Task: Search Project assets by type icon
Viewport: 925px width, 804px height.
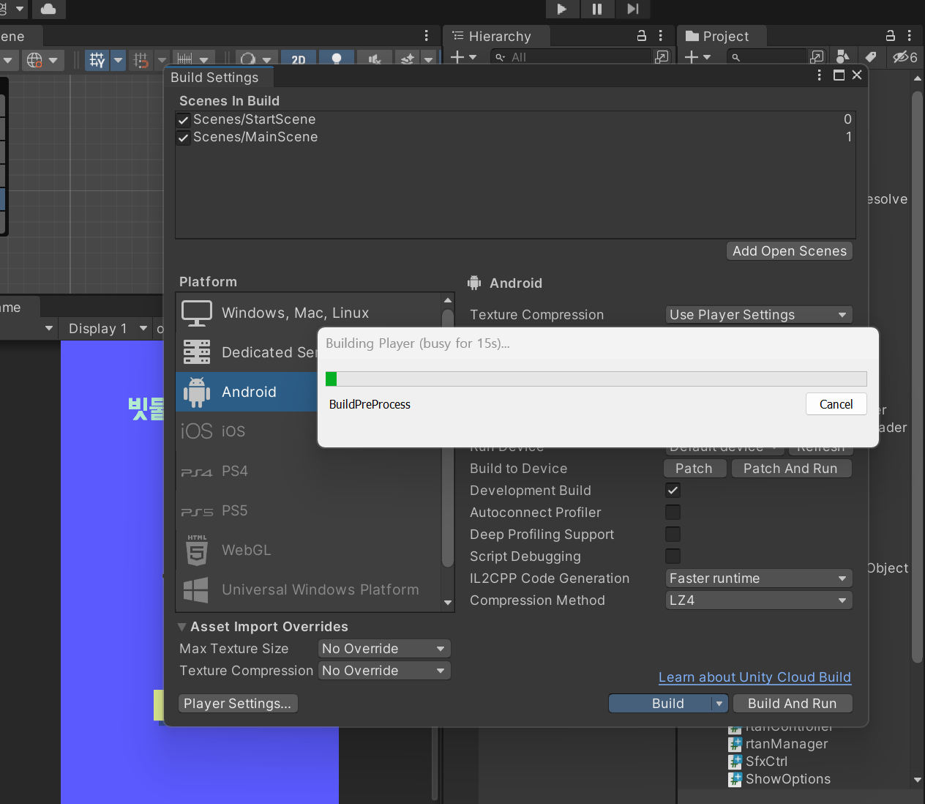Action: 843,56
